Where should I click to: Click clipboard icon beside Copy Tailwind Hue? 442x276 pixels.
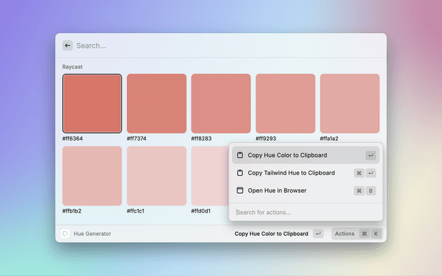tap(240, 173)
